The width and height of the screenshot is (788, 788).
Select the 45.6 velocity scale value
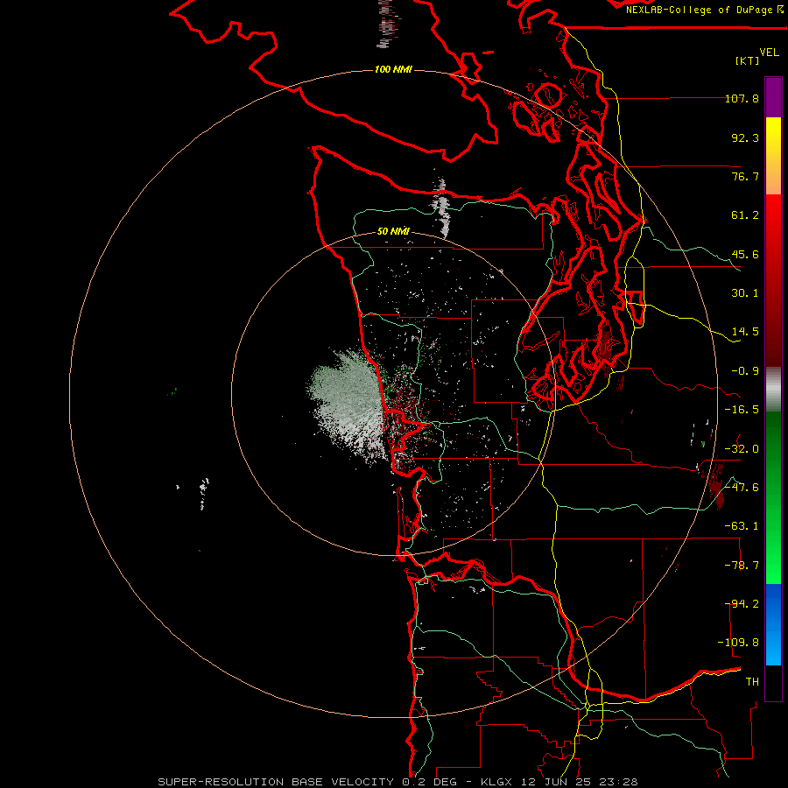745,254
